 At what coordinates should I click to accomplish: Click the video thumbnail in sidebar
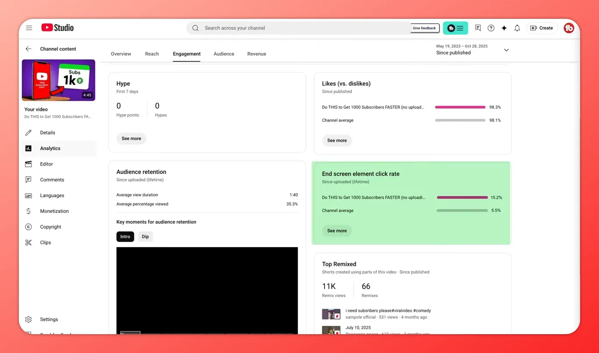59,80
